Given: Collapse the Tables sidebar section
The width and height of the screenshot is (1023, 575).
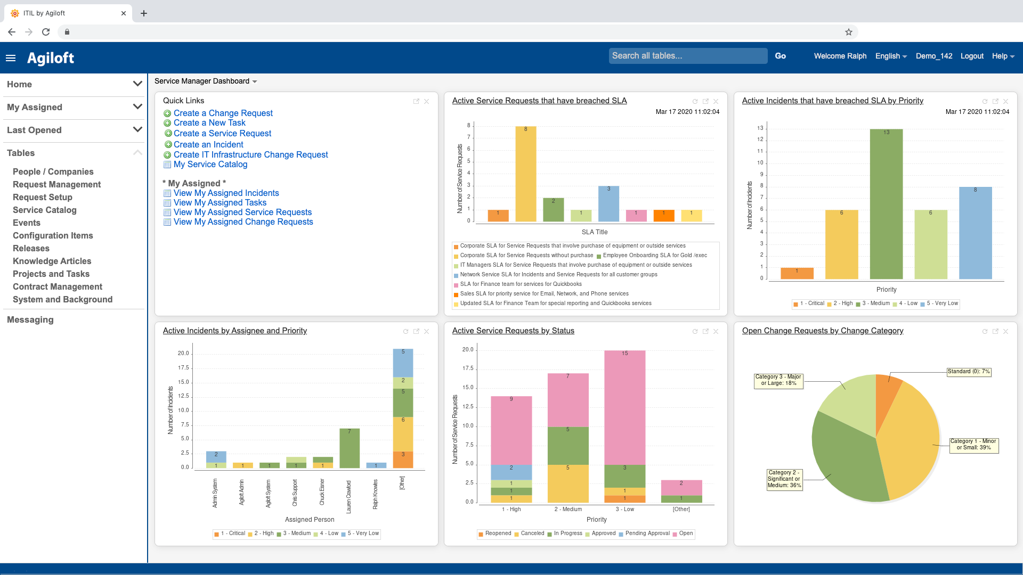Looking at the screenshot, I should tap(137, 153).
